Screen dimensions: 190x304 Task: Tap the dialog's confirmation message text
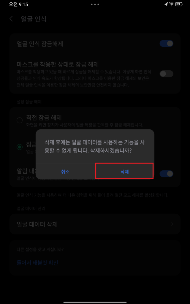click(95, 147)
